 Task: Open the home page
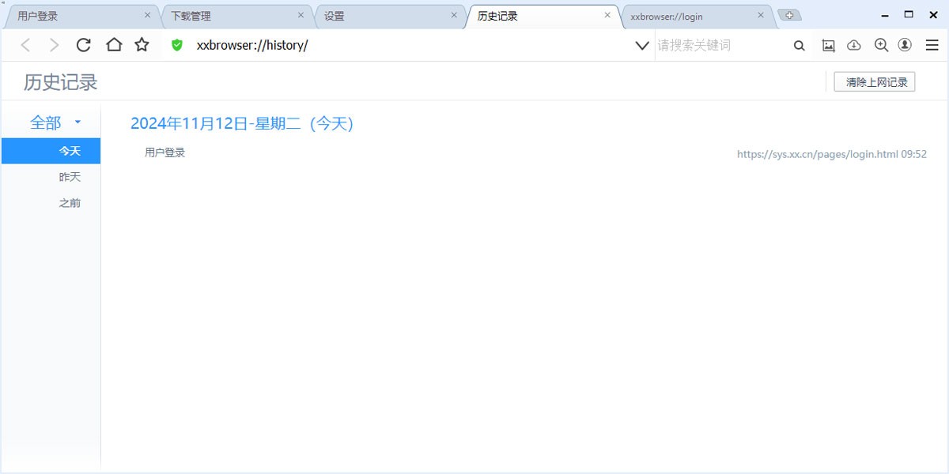(x=114, y=45)
